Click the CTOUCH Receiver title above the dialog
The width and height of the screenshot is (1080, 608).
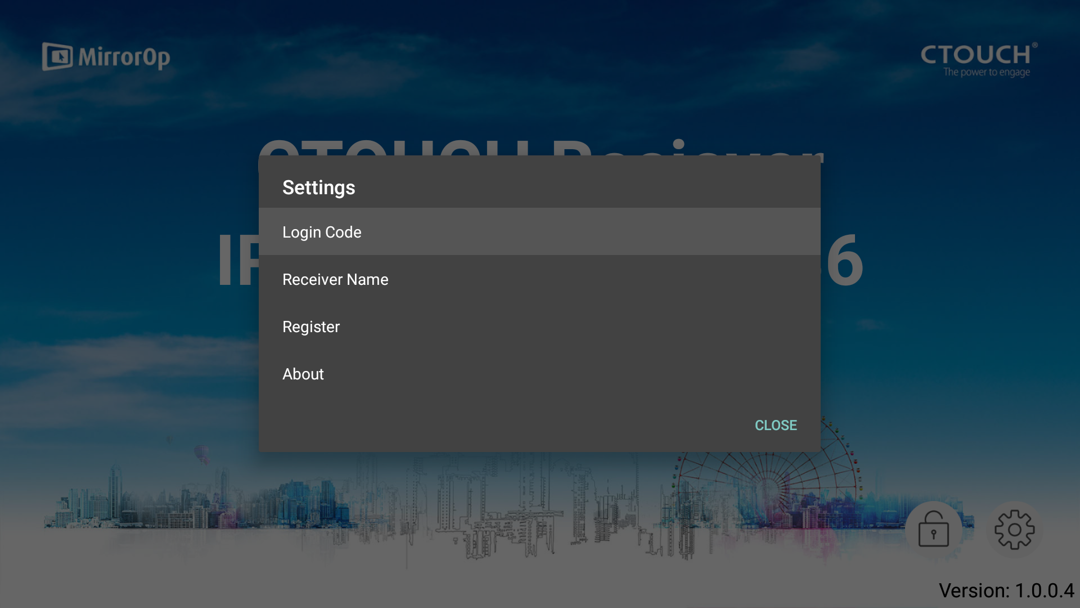[x=540, y=149]
